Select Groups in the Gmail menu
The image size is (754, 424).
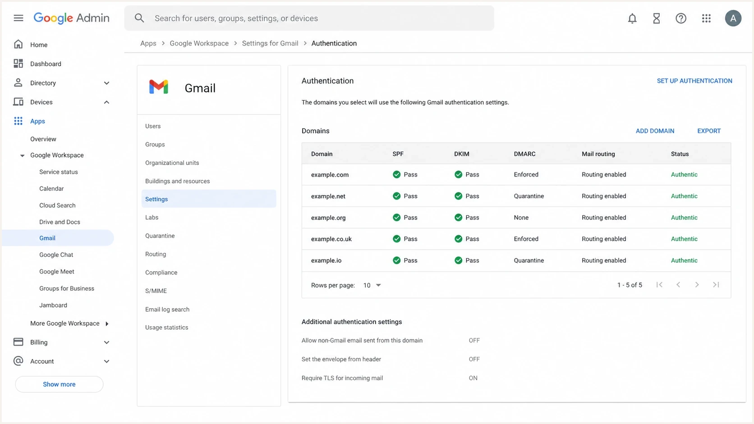click(155, 144)
